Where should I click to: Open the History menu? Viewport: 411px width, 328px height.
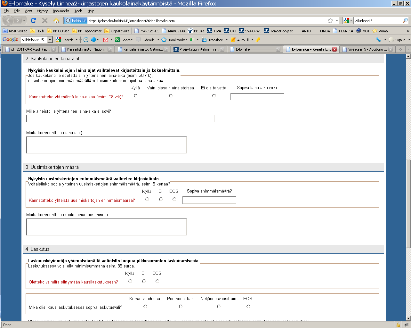[x=42, y=11]
